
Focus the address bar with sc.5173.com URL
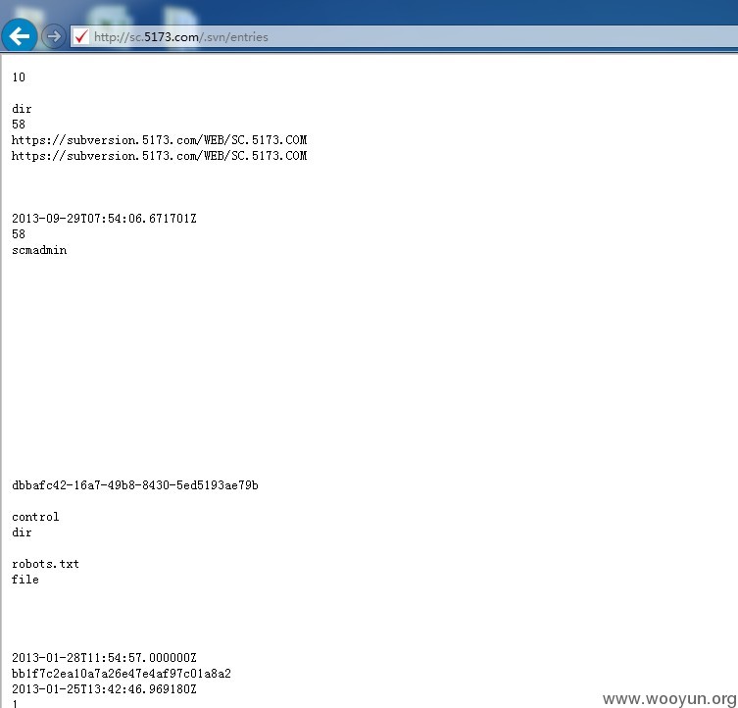pyautogui.click(x=405, y=36)
